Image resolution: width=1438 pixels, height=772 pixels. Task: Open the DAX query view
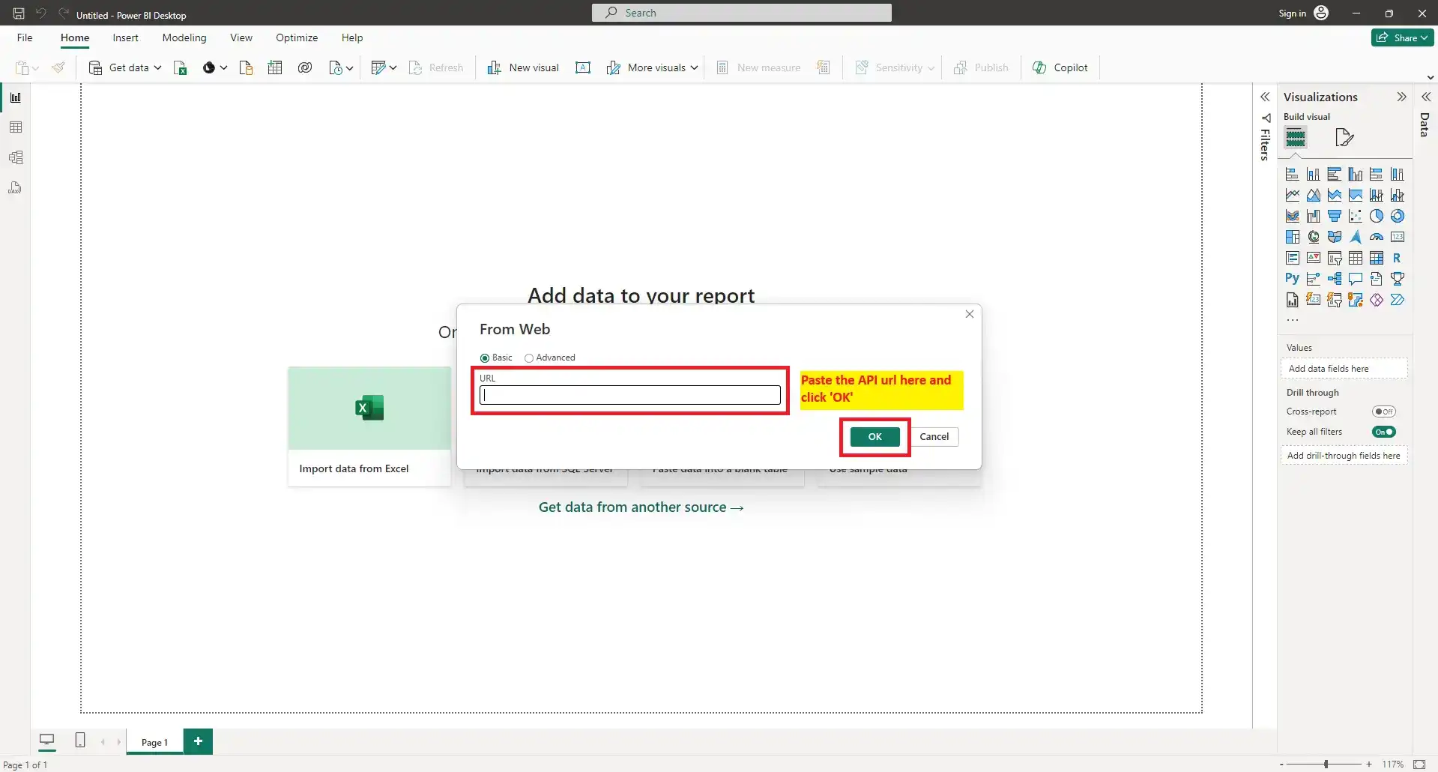click(x=15, y=187)
